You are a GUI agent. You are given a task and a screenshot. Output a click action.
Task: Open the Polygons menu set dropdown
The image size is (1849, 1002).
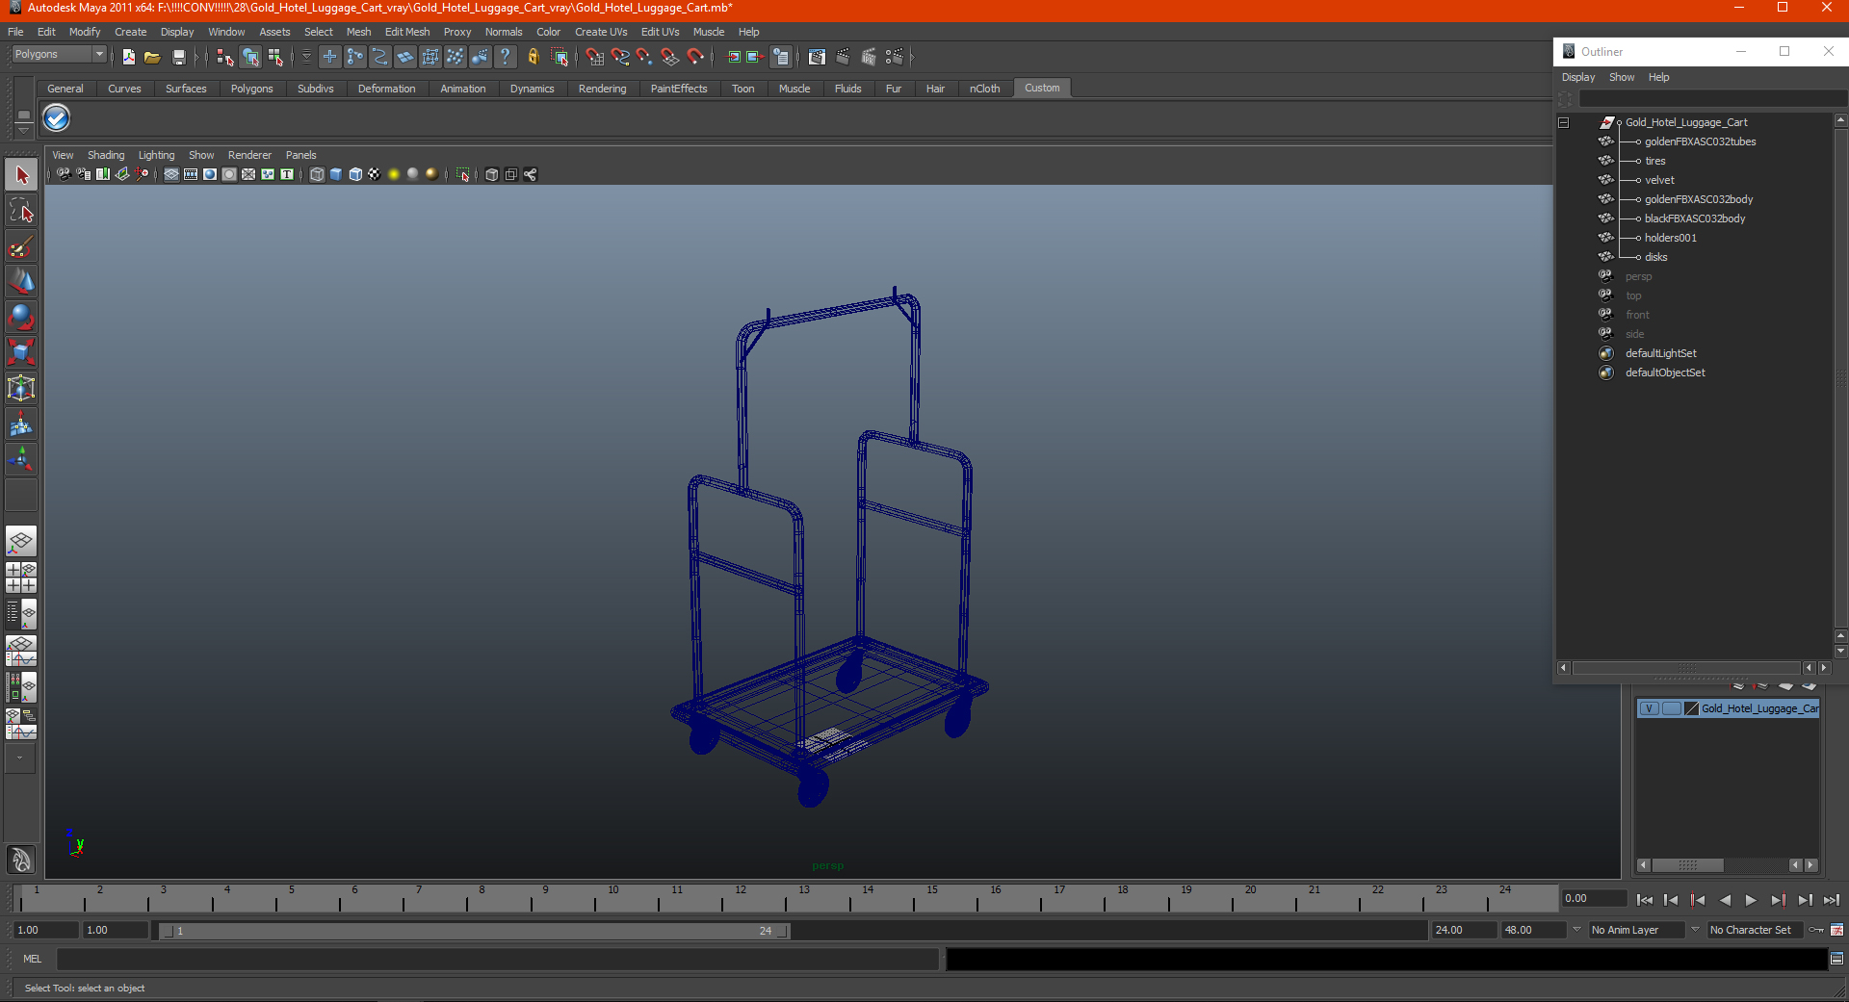(x=99, y=54)
